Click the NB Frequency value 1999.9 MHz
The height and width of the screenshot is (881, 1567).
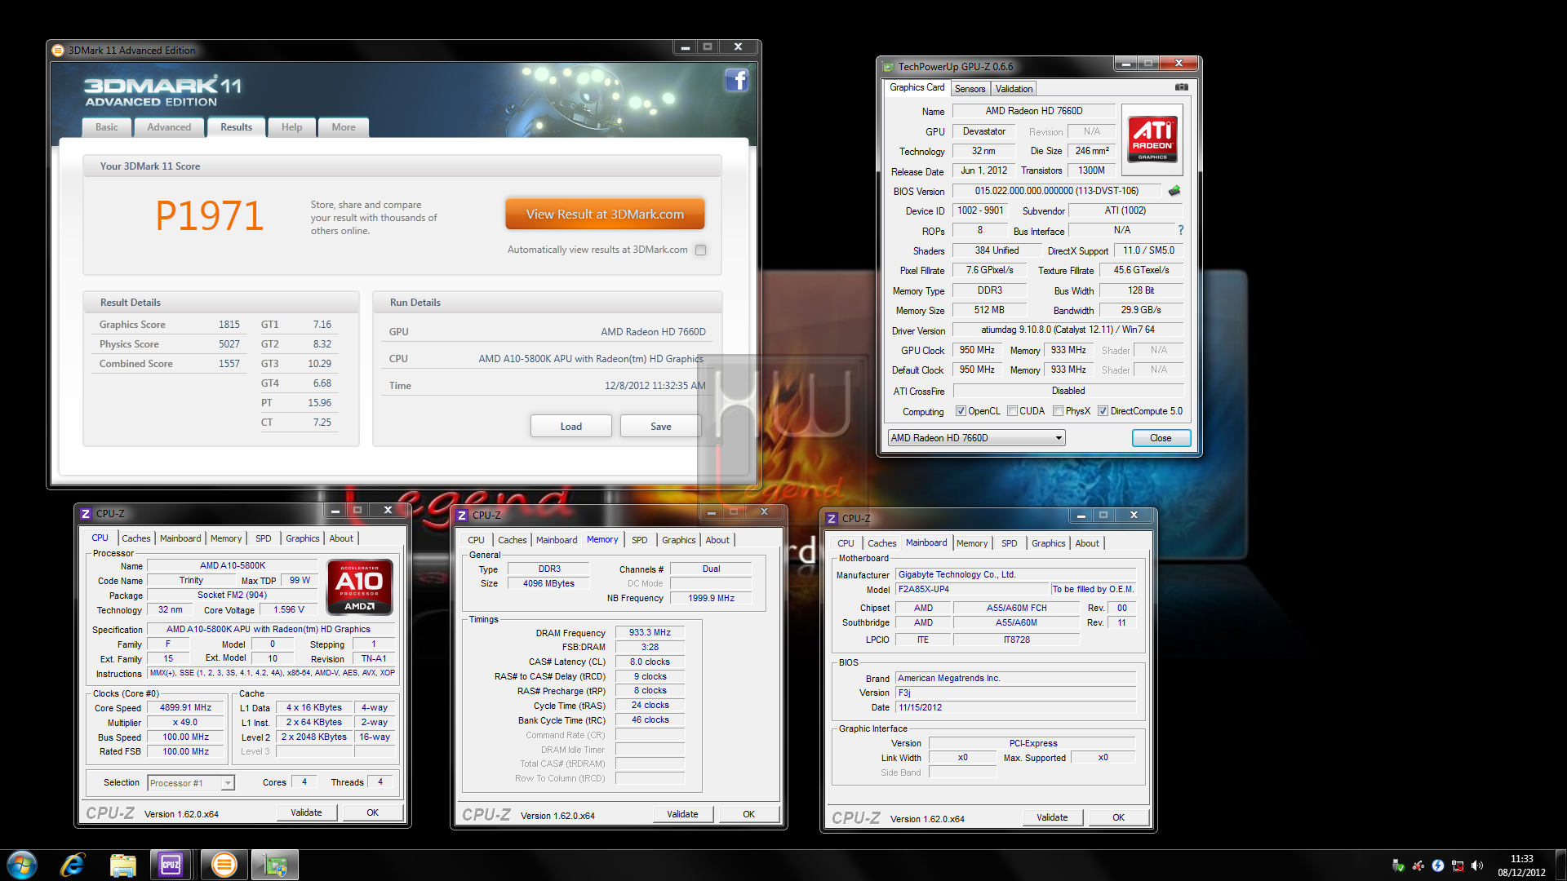click(711, 598)
